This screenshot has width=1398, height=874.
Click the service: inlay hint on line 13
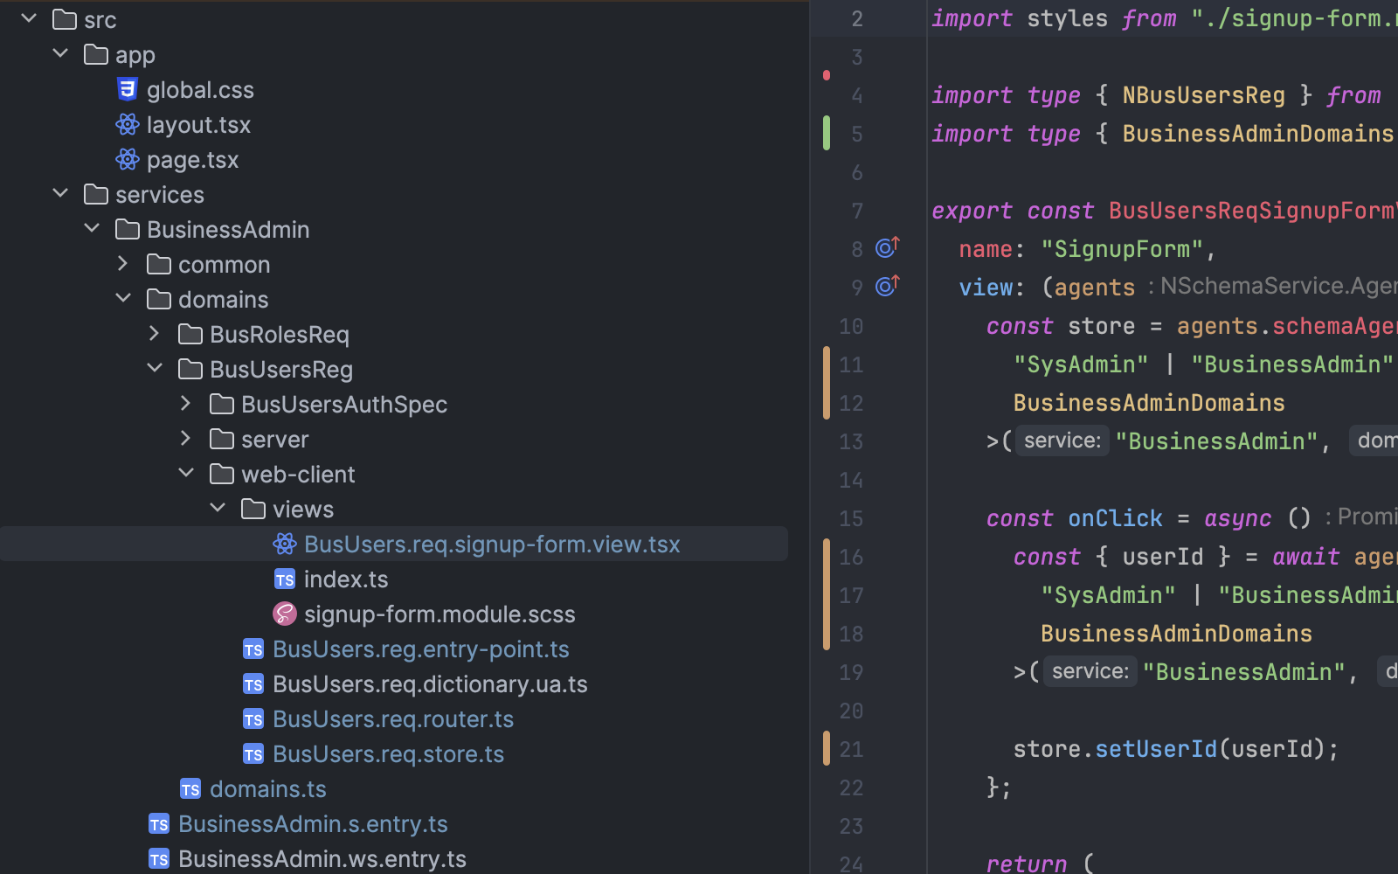coord(1062,440)
